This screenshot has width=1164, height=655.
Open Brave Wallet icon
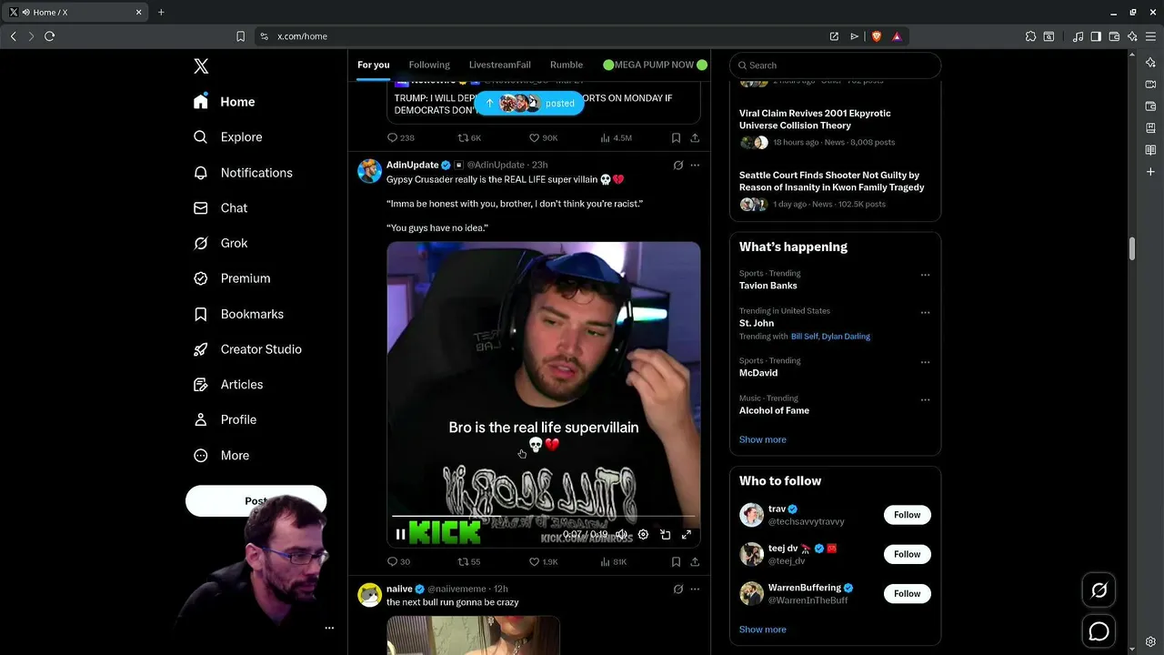[x=1114, y=36]
